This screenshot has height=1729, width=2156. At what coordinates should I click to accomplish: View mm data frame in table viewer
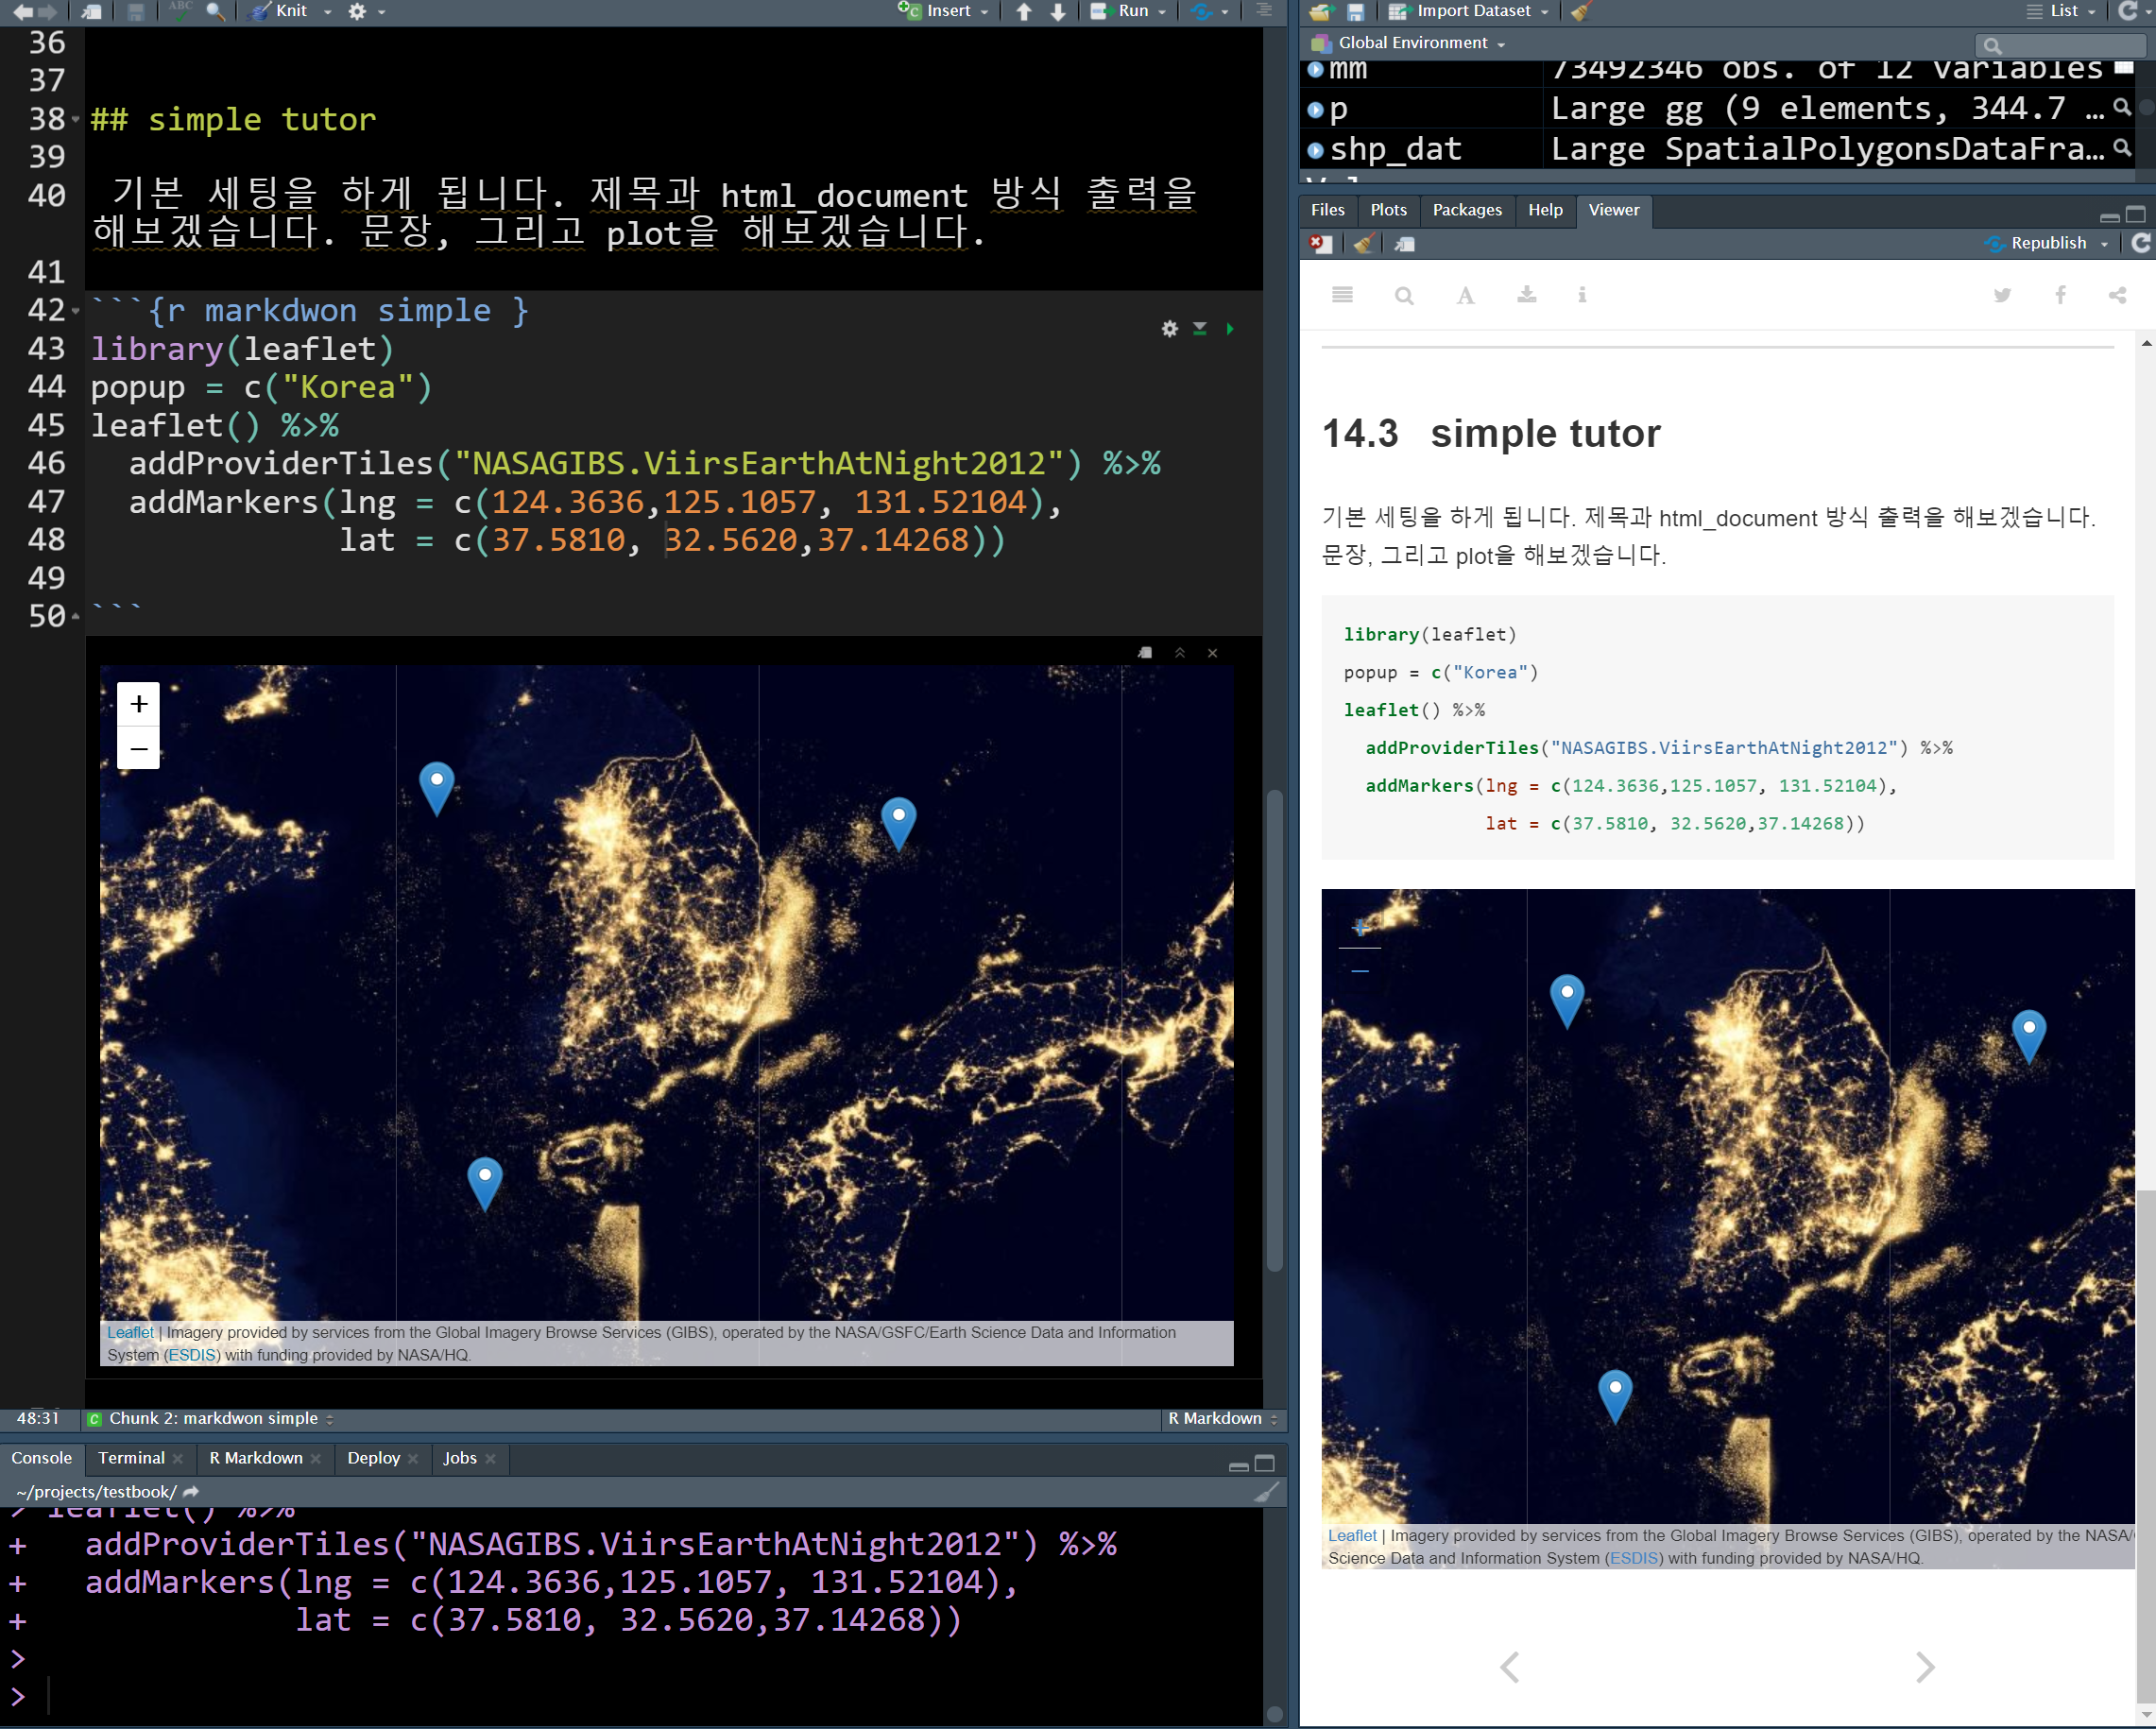pyautogui.click(x=2124, y=68)
